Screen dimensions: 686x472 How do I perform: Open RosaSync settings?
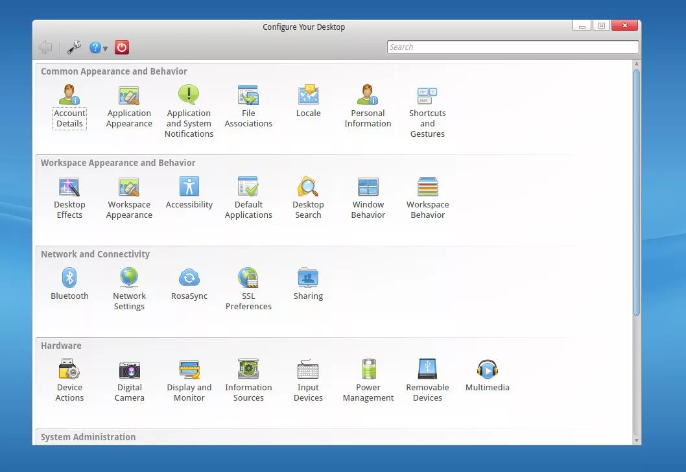point(189,285)
